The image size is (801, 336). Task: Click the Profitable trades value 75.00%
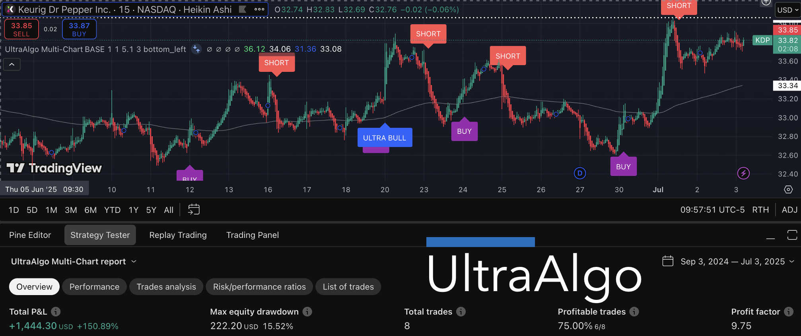pyautogui.click(x=575, y=326)
